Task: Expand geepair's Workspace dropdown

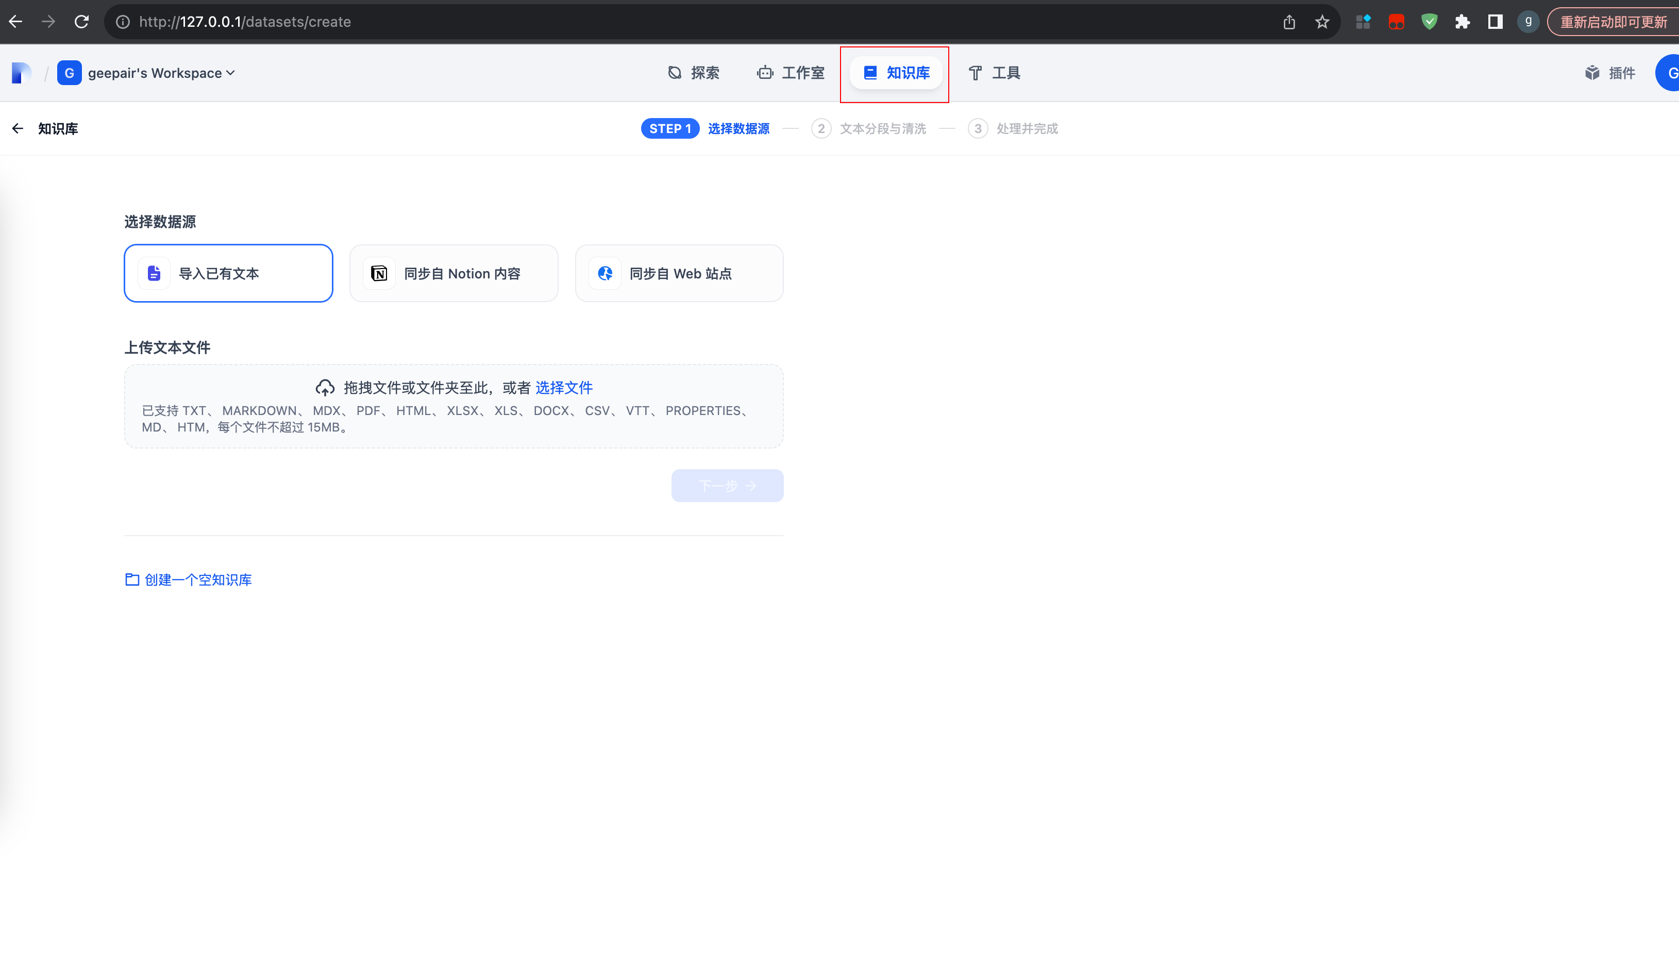Action: (161, 73)
